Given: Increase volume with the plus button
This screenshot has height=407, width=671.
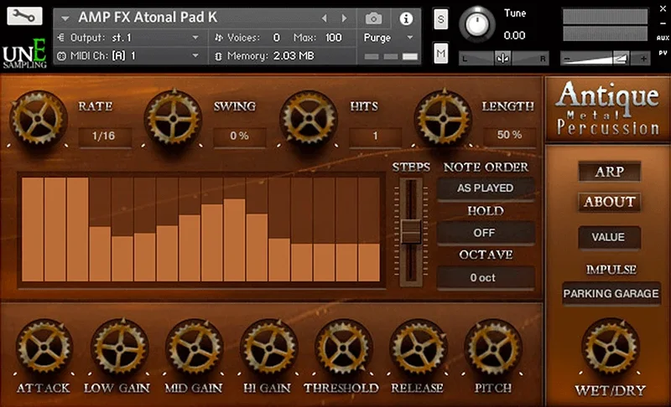Looking at the screenshot, I should (x=643, y=59).
